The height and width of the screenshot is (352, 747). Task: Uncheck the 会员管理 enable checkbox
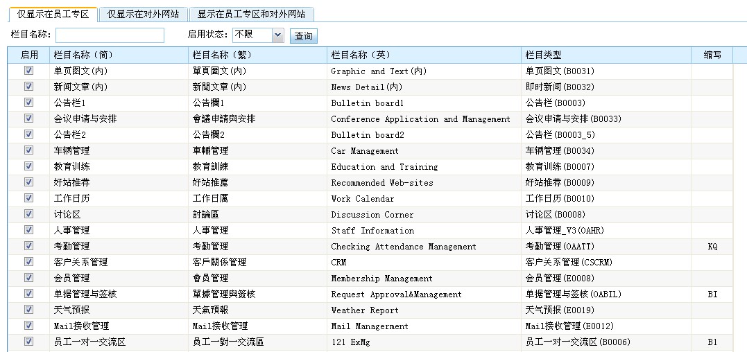28,278
